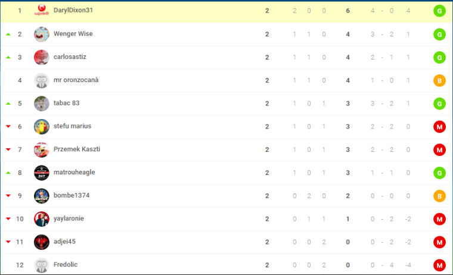Viewport: 453px width, 275px height.
Task: Click the Przemek Kaszti player name
Action: pyautogui.click(x=77, y=149)
